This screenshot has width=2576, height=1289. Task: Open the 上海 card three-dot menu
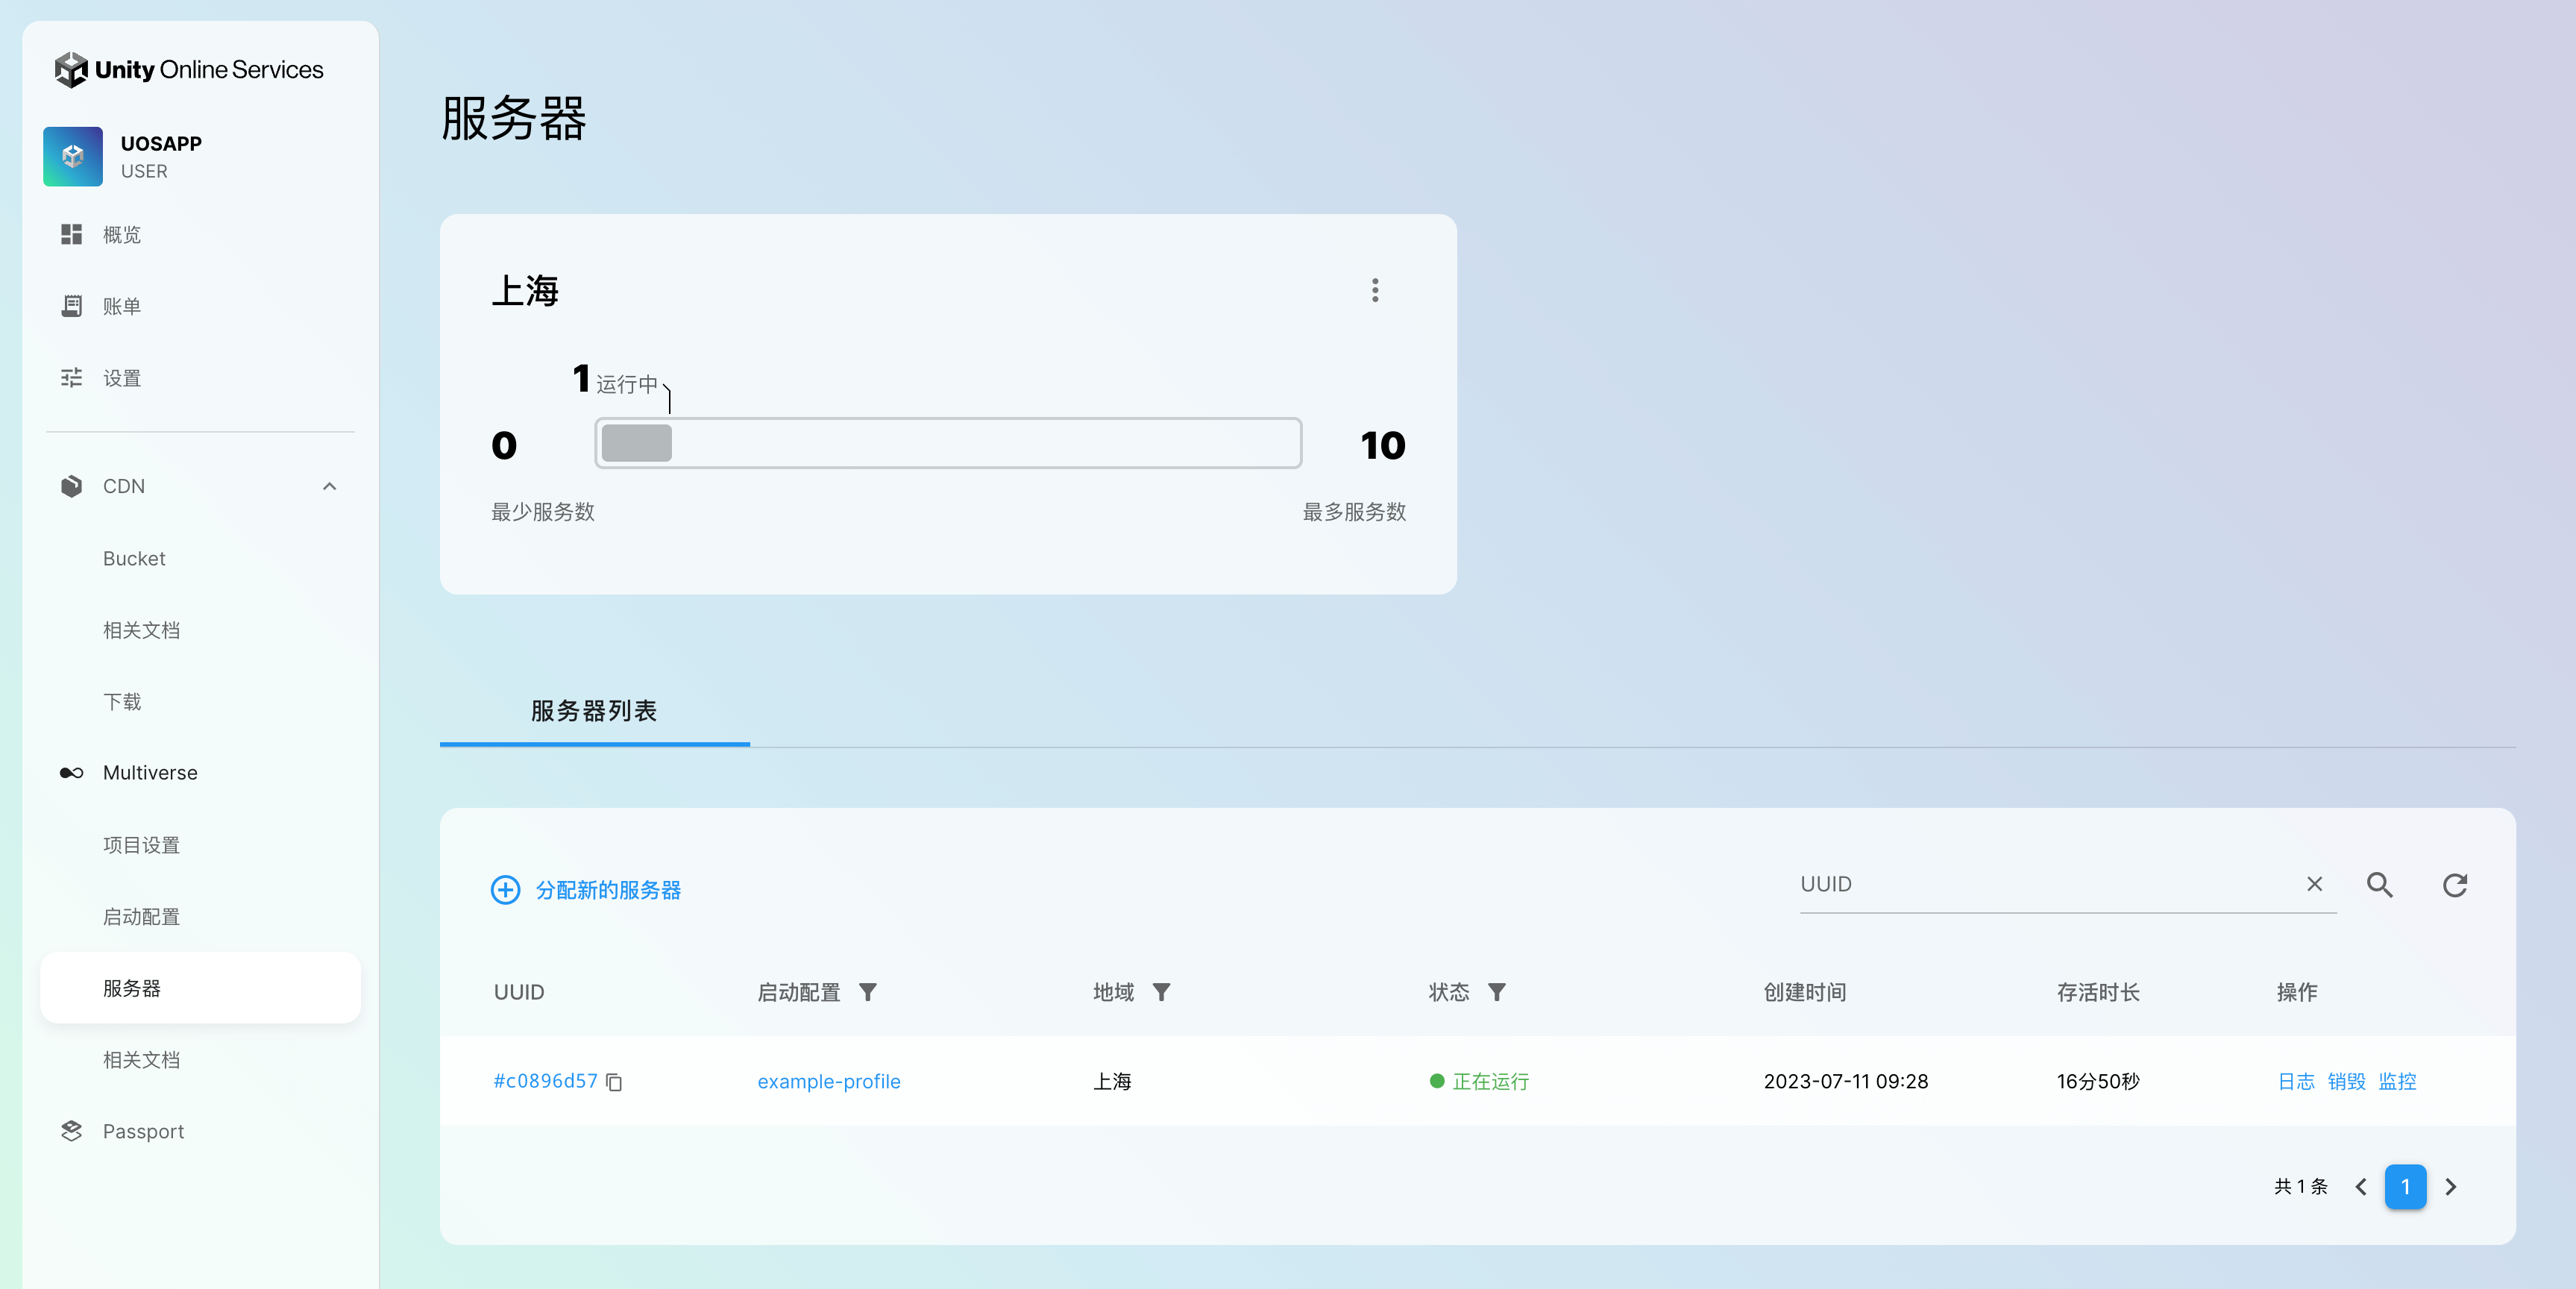pos(1375,290)
